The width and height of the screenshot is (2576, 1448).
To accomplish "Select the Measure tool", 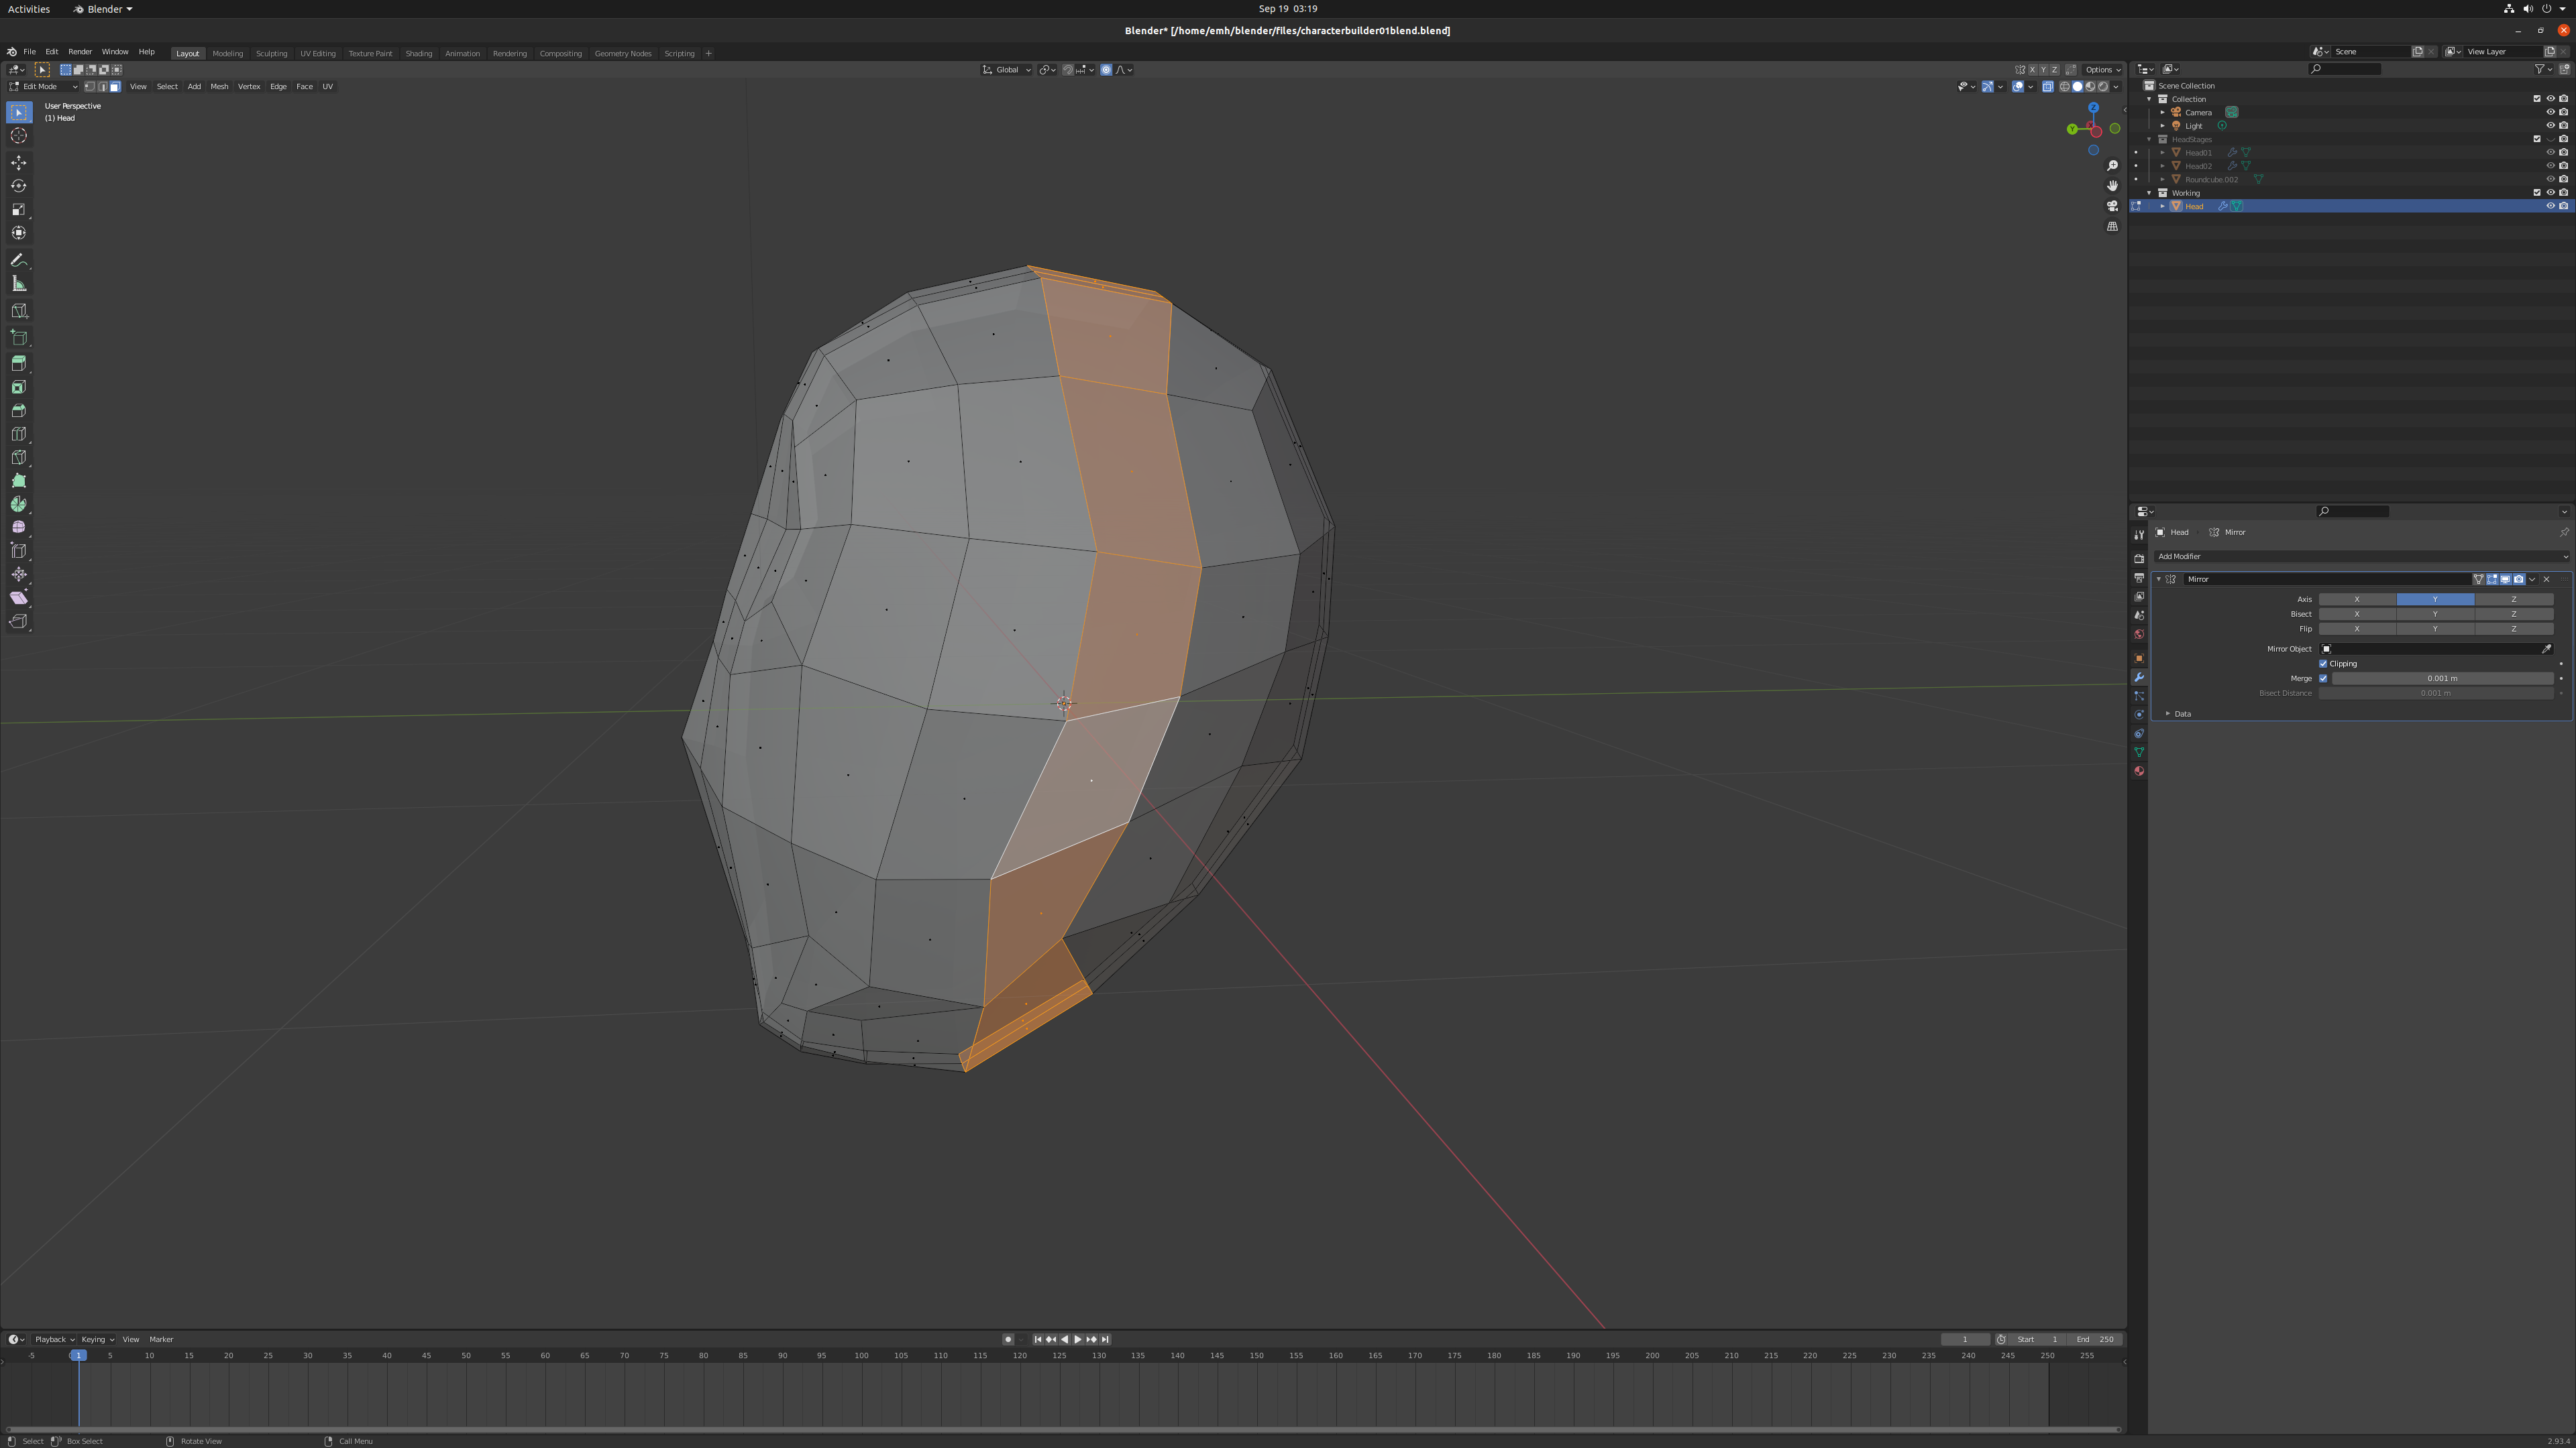I will [19, 284].
